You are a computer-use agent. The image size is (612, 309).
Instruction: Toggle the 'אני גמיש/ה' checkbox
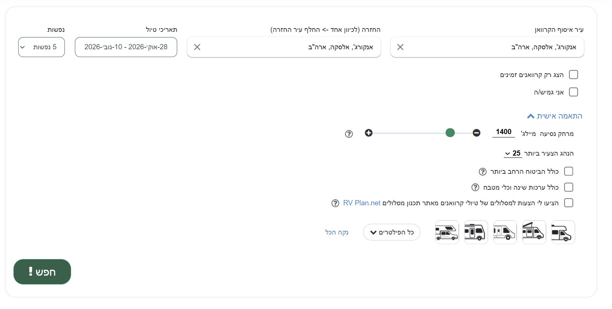coord(573,92)
